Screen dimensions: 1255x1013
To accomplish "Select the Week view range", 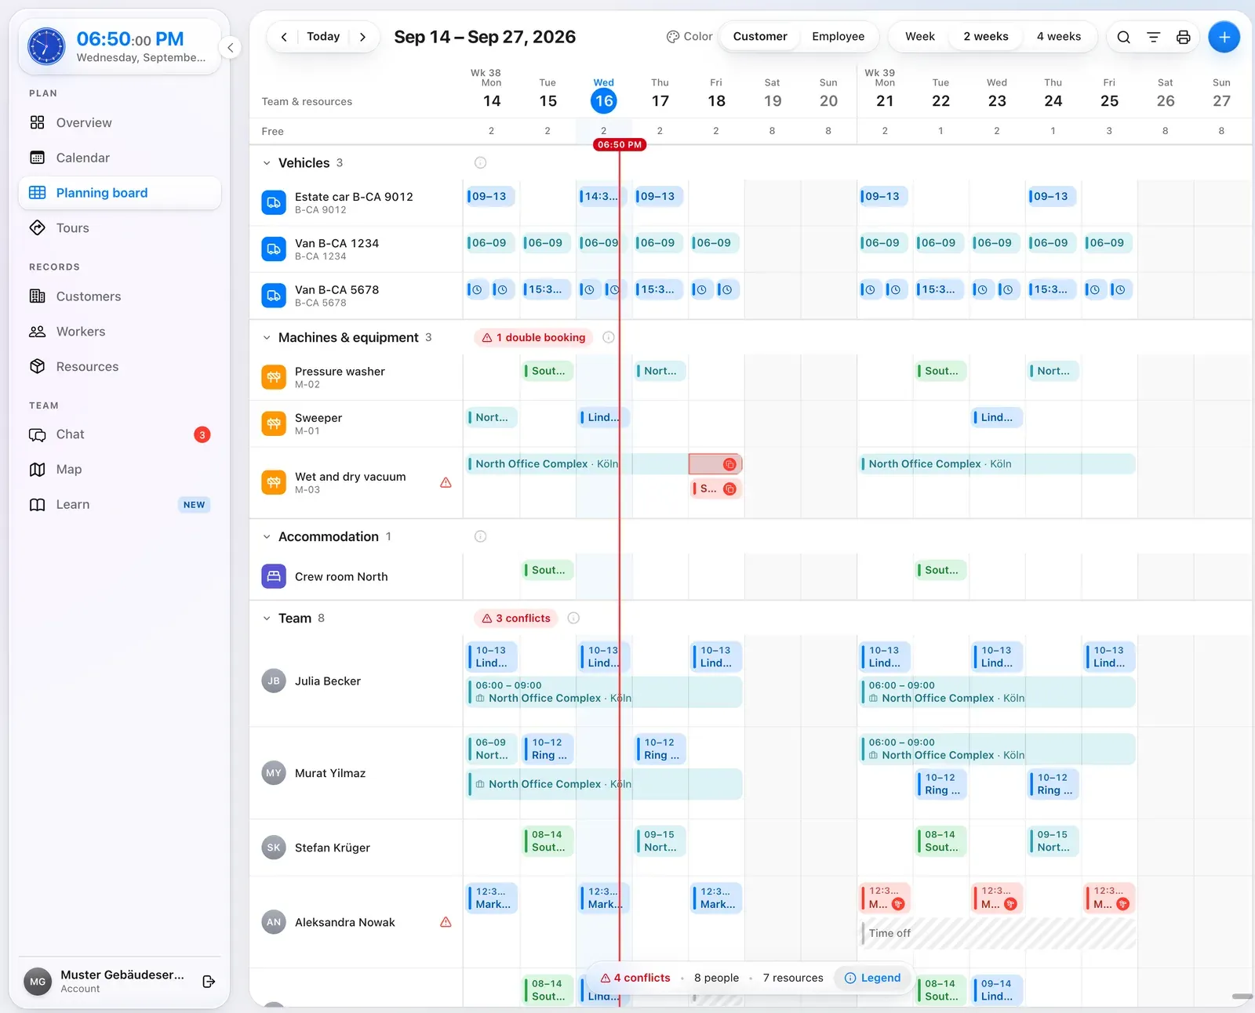I will 919,37.
